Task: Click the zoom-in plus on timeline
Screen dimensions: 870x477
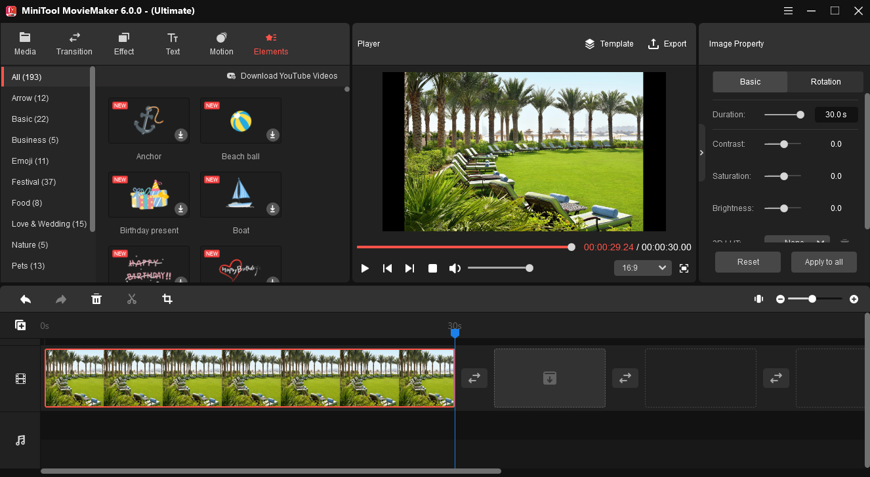Action: [854, 299]
